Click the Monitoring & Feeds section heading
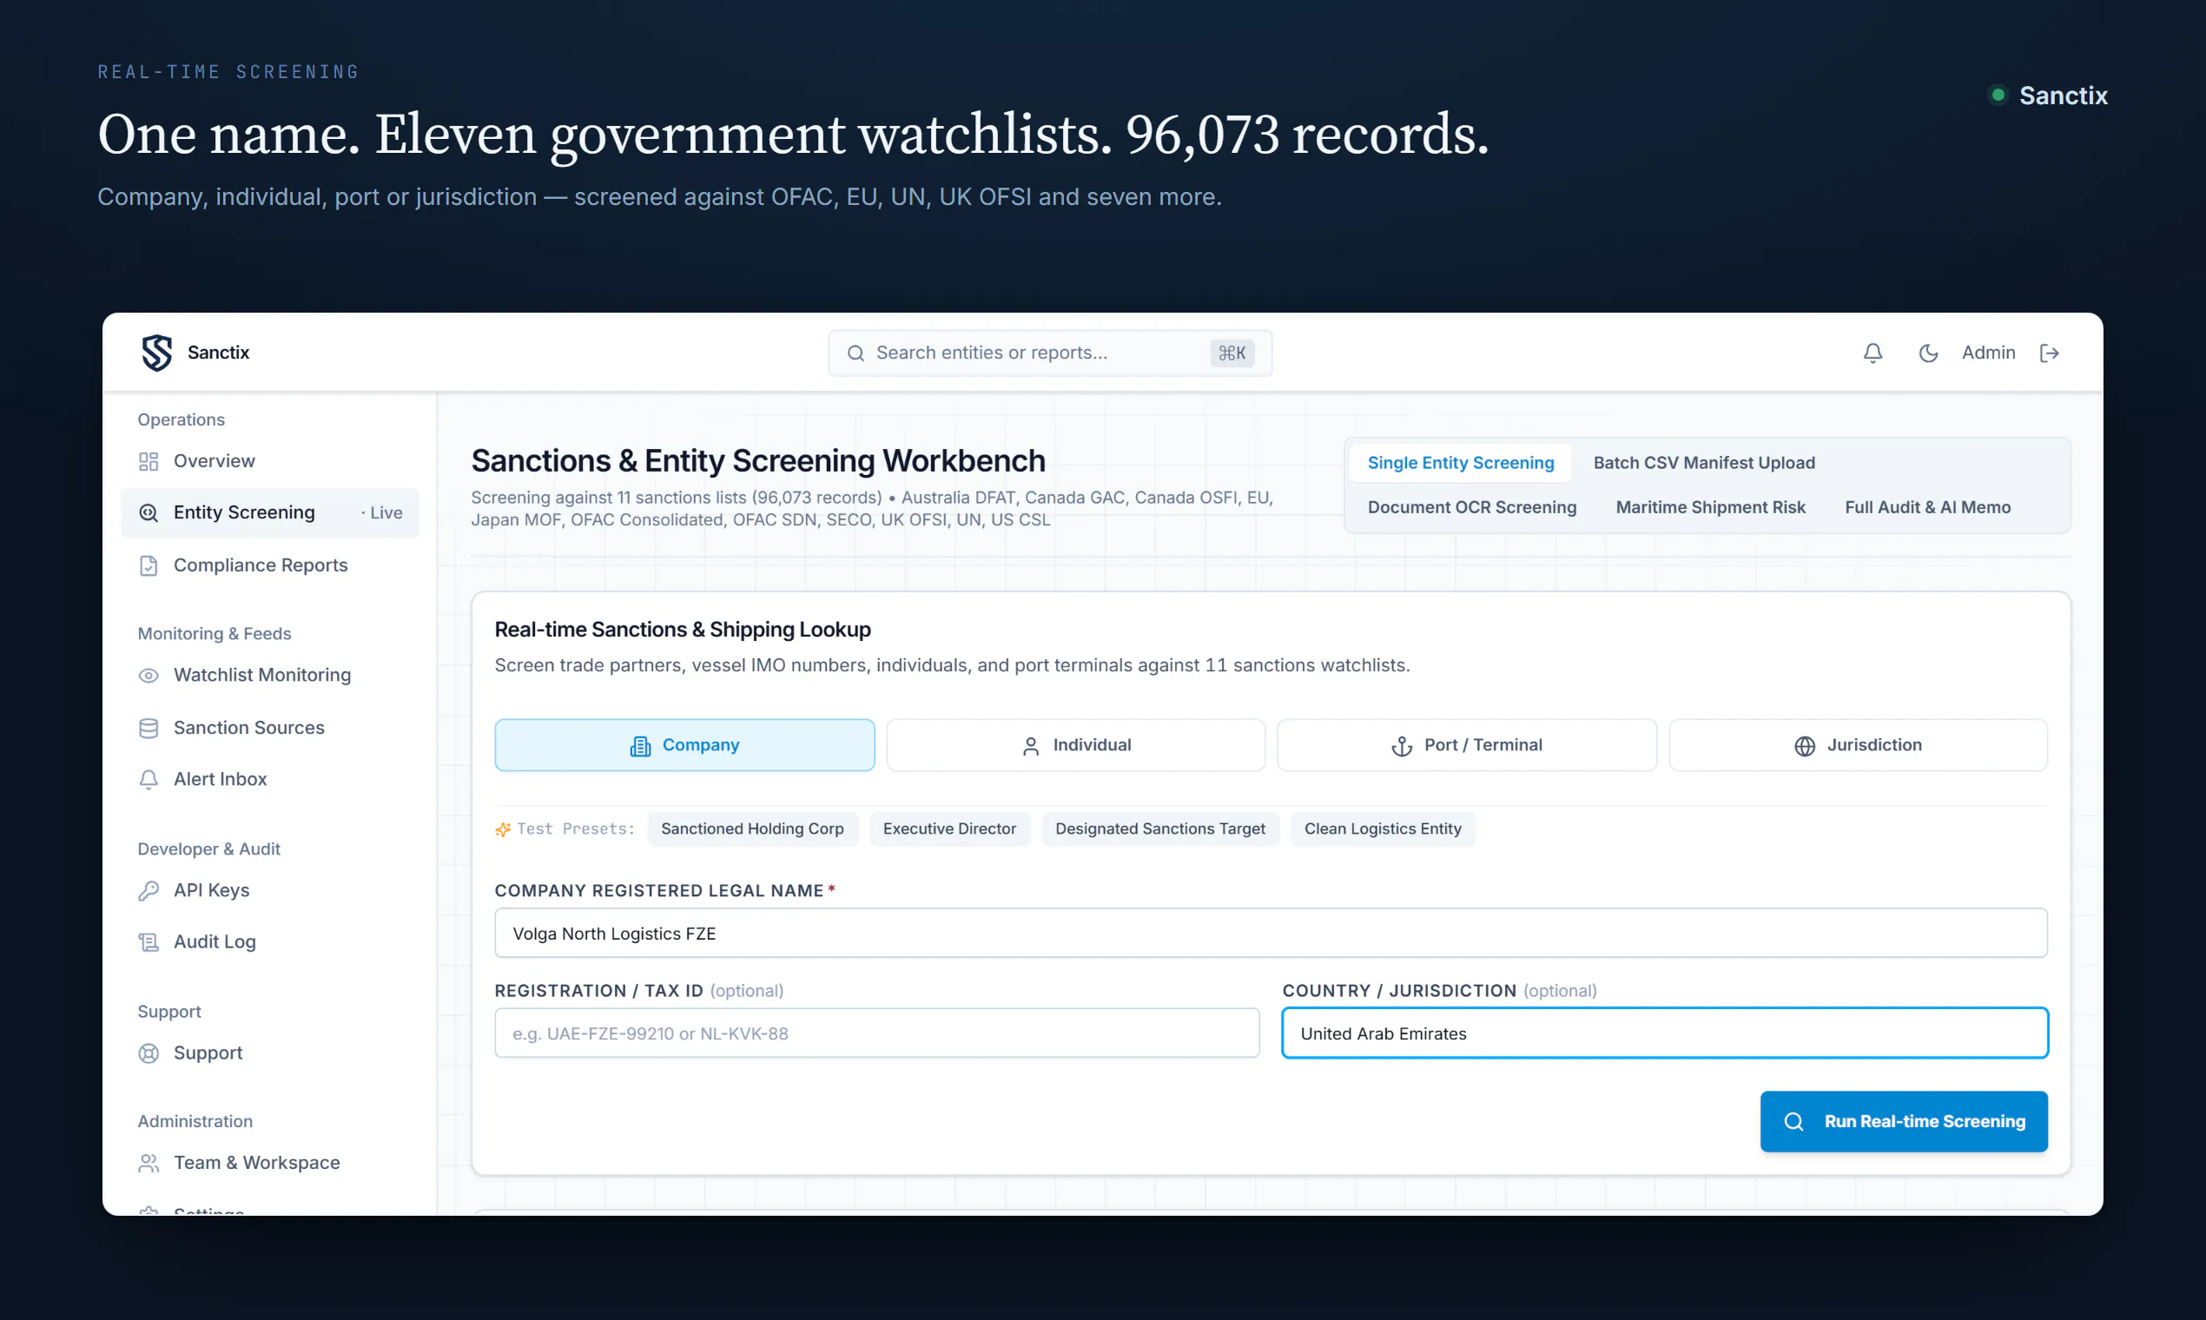Screen dimensions: 2206x1320 [x=215, y=634]
